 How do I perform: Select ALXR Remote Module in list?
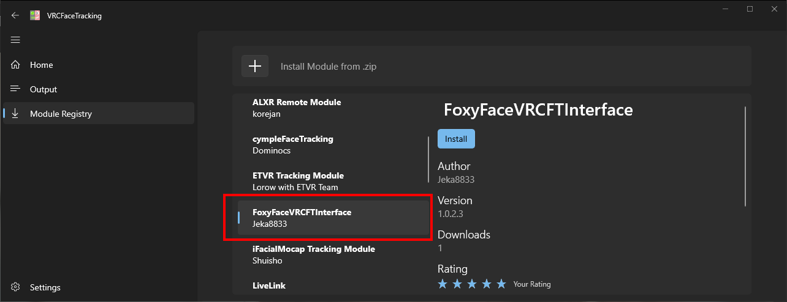[x=297, y=108]
